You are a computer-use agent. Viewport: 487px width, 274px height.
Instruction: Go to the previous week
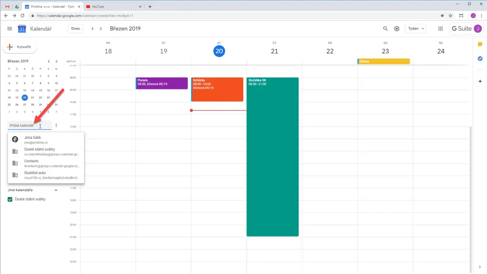click(93, 29)
